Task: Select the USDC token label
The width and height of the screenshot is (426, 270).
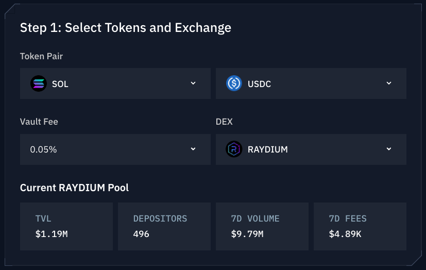Action: 260,83
